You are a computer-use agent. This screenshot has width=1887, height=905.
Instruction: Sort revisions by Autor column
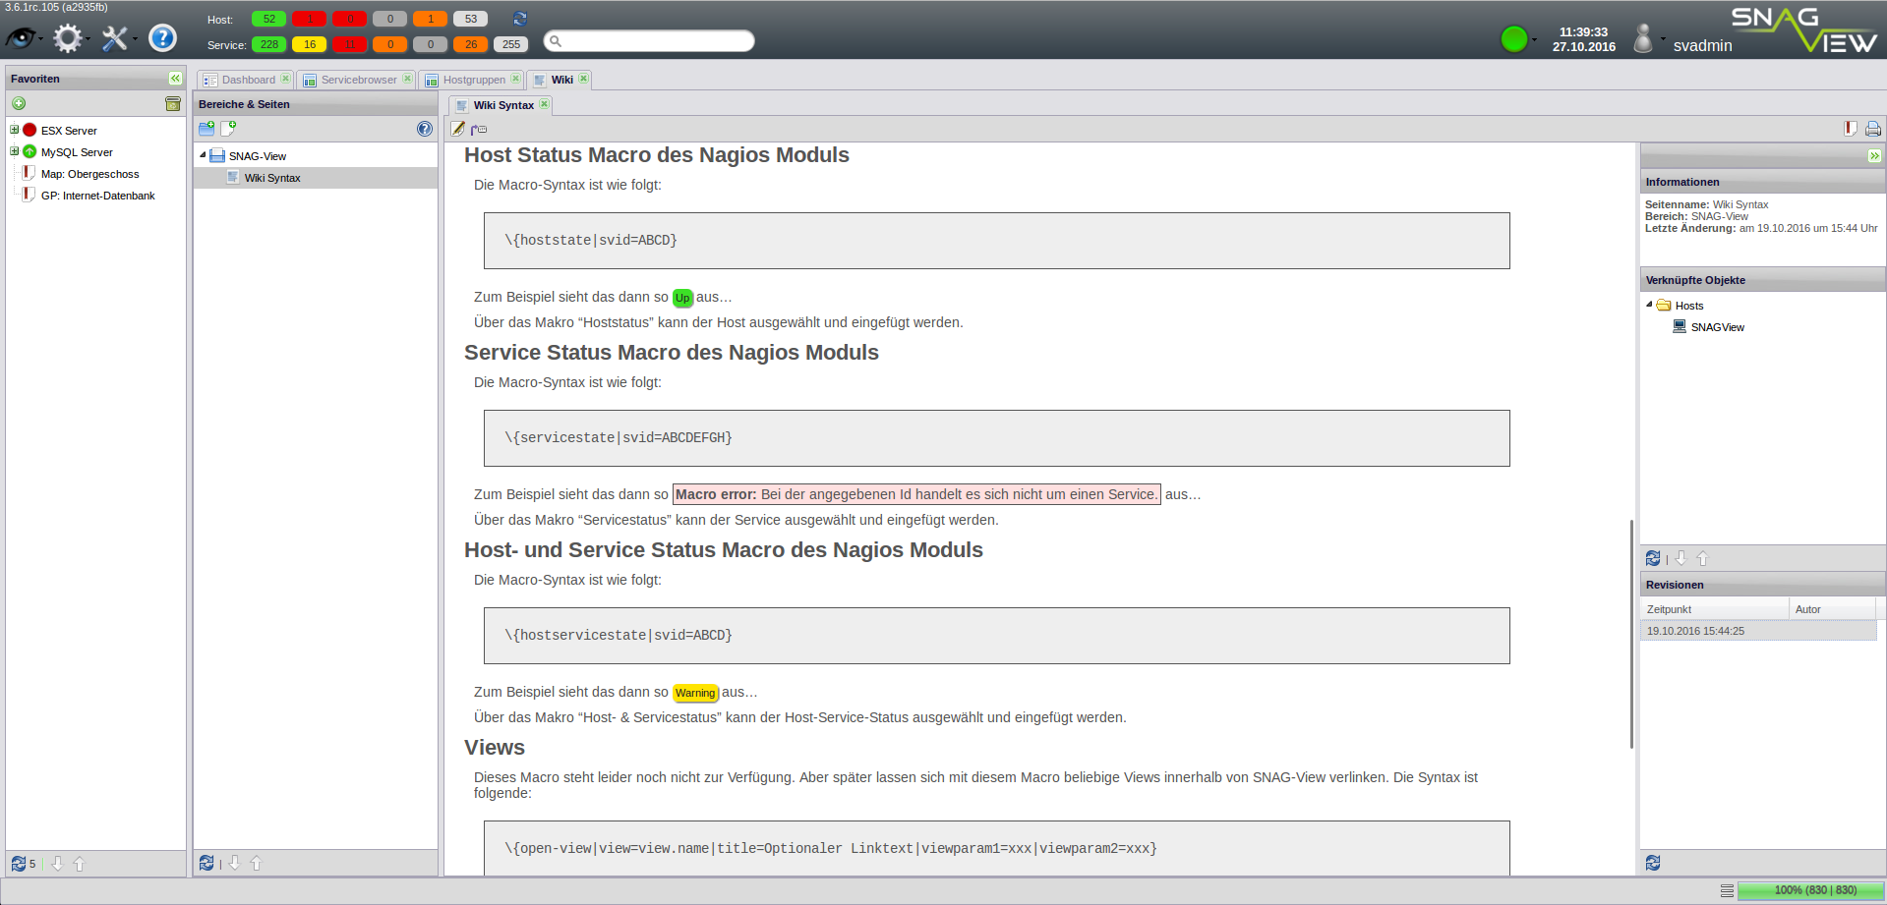click(1833, 609)
